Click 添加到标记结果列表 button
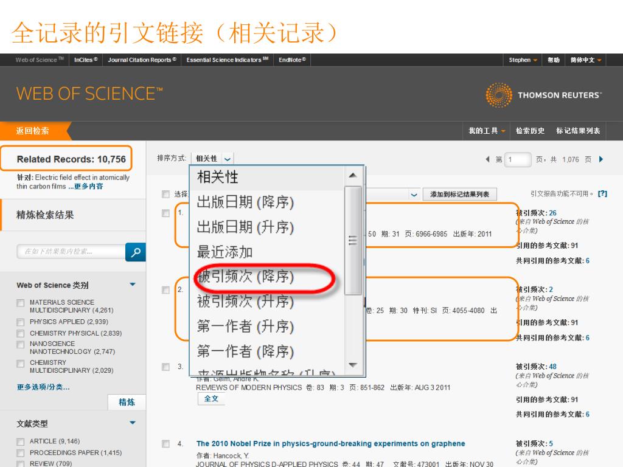This screenshot has width=623, height=467. (x=460, y=194)
